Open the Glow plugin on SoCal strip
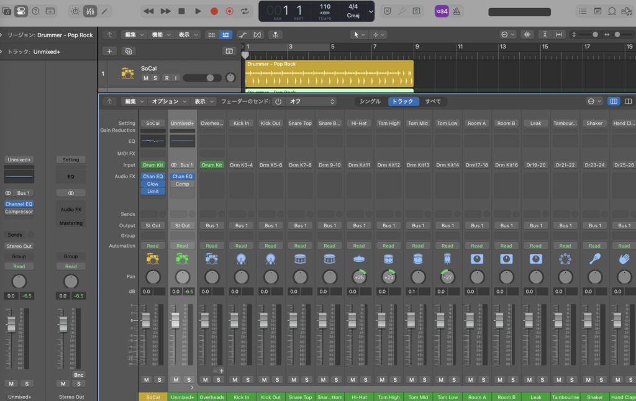 coord(153,184)
